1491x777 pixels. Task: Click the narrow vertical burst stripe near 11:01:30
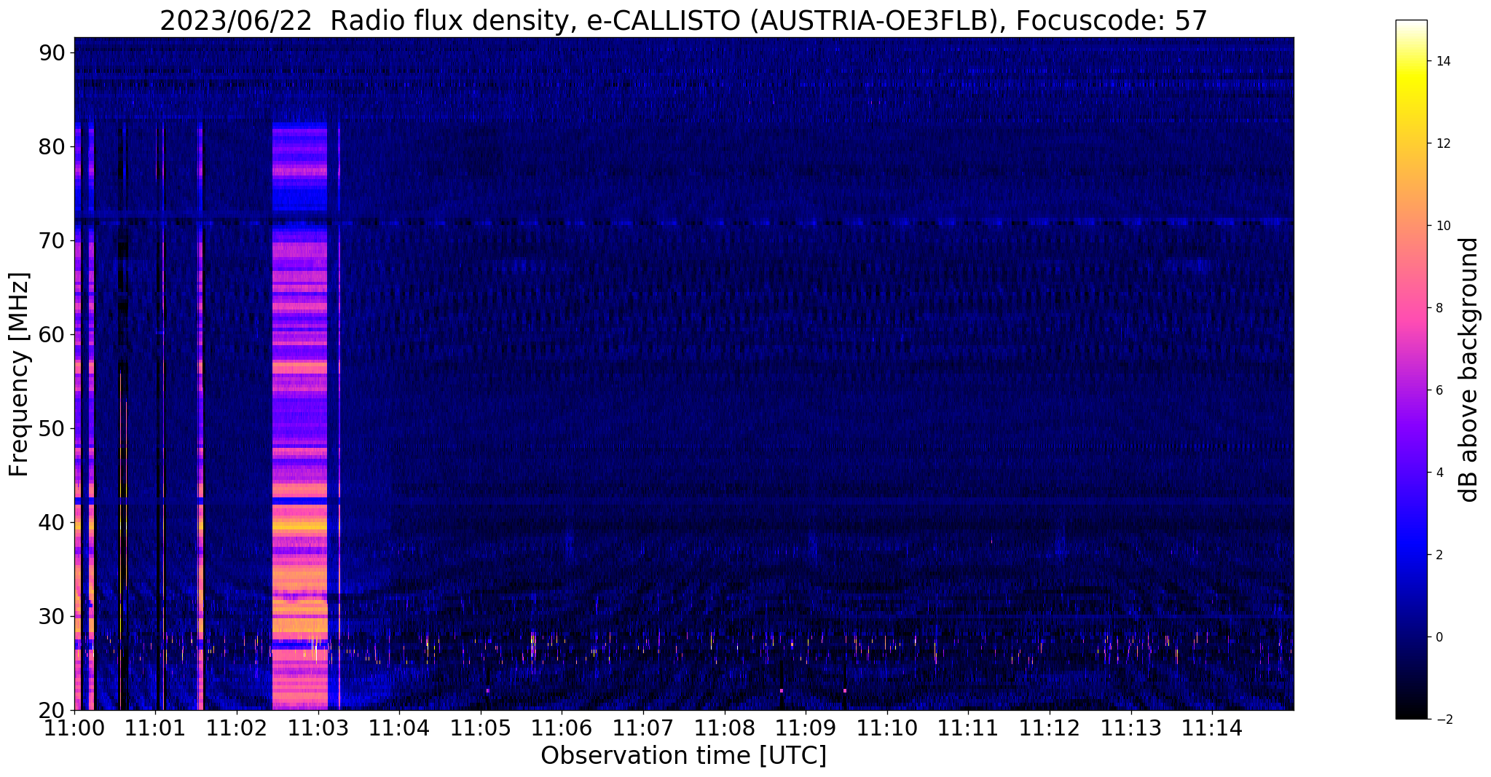200,417
